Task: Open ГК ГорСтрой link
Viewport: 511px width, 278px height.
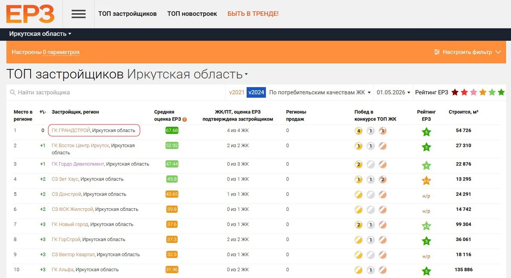Action: click(66, 239)
